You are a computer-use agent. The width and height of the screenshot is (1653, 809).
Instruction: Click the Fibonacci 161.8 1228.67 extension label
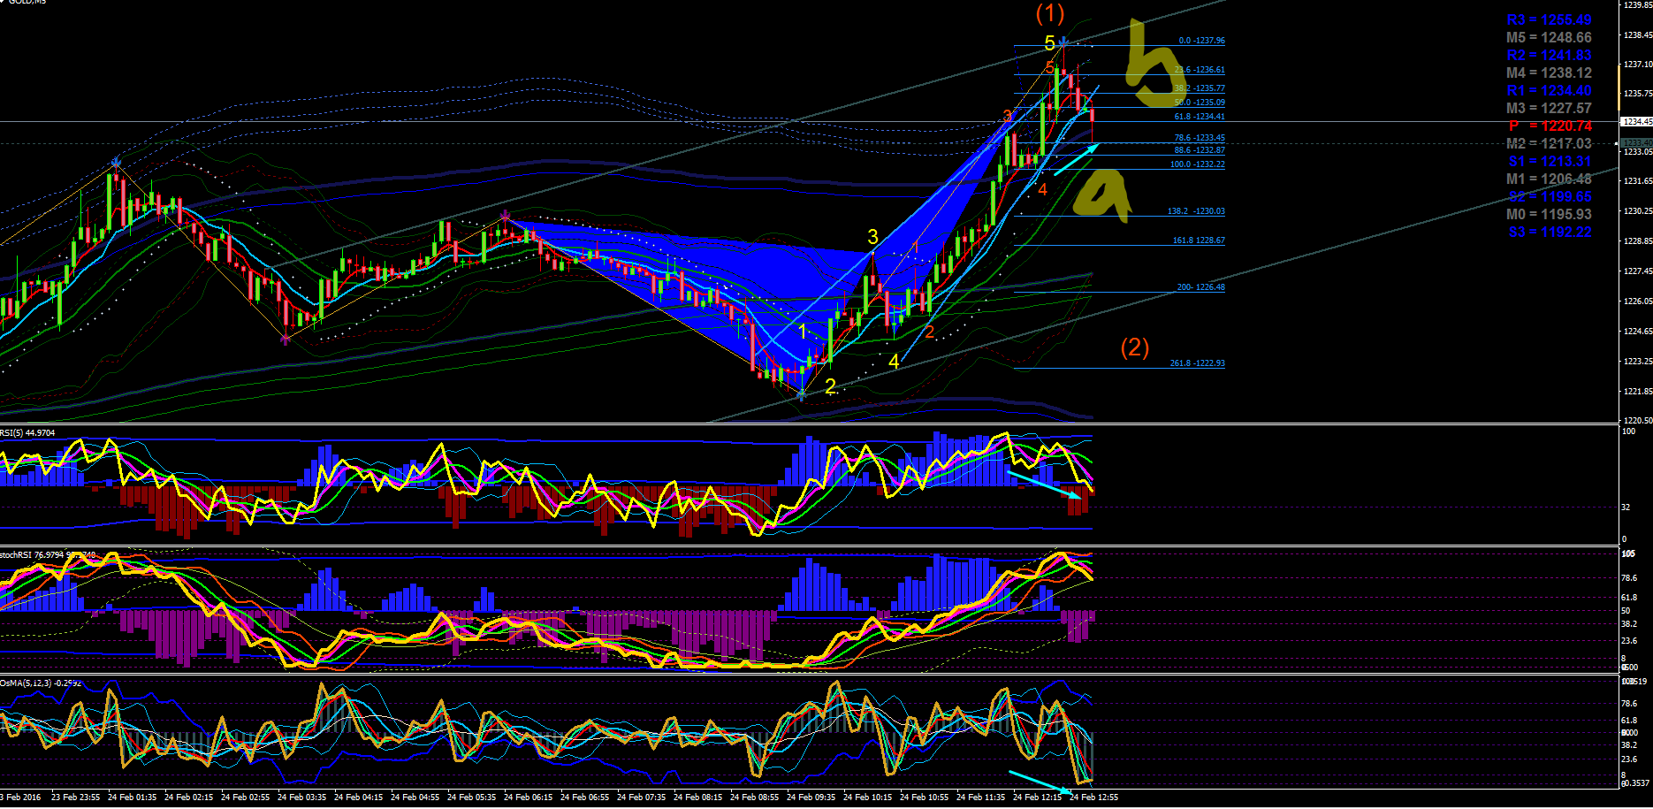tap(1199, 240)
